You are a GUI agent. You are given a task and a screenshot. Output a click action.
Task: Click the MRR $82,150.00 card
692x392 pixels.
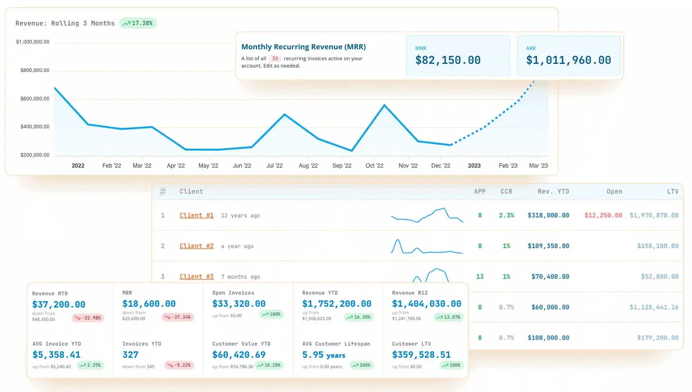click(458, 56)
